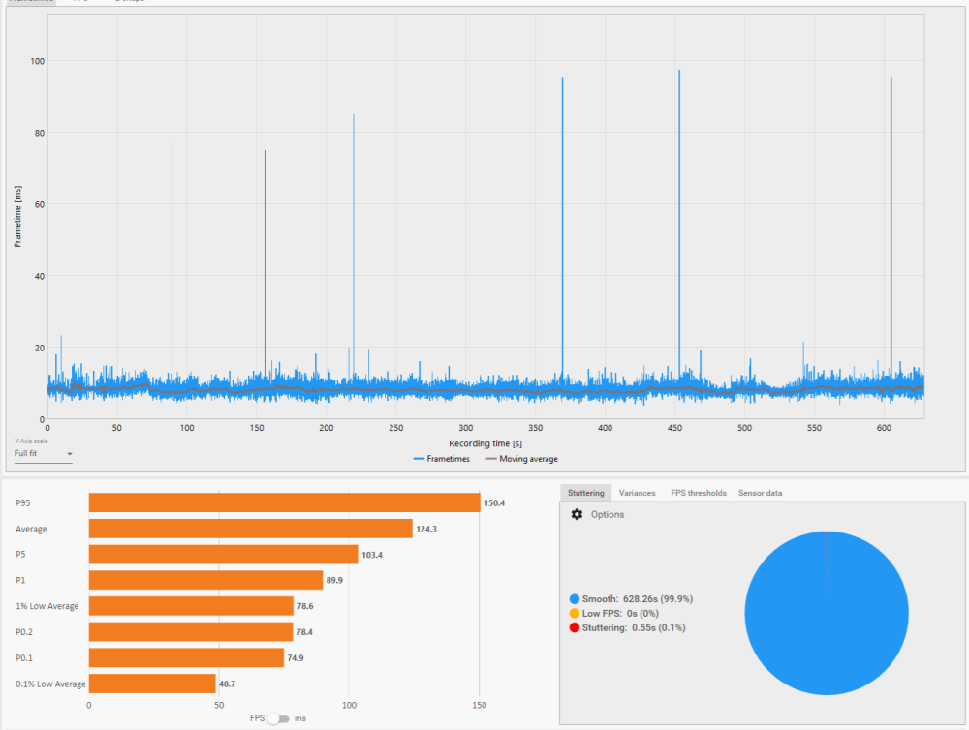Click the P1 bar showing 89.9
The width and height of the screenshot is (969, 730).
205,581
